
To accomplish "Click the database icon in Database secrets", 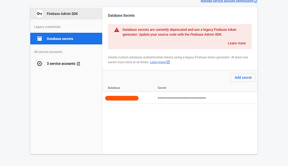I will [x=39, y=39].
